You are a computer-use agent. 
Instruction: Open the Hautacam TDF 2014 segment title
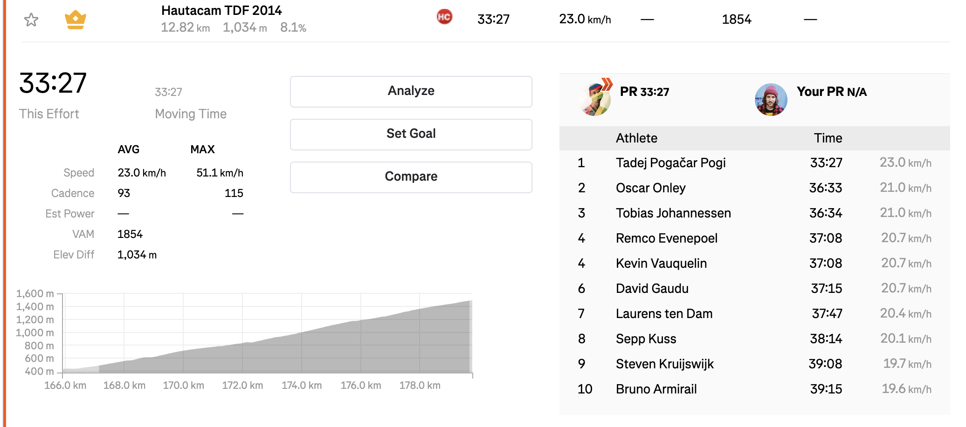click(x=221, y=10)
